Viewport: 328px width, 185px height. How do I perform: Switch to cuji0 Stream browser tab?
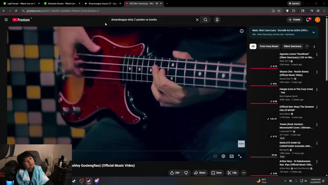pyautogui.click(x=22, y=4)
